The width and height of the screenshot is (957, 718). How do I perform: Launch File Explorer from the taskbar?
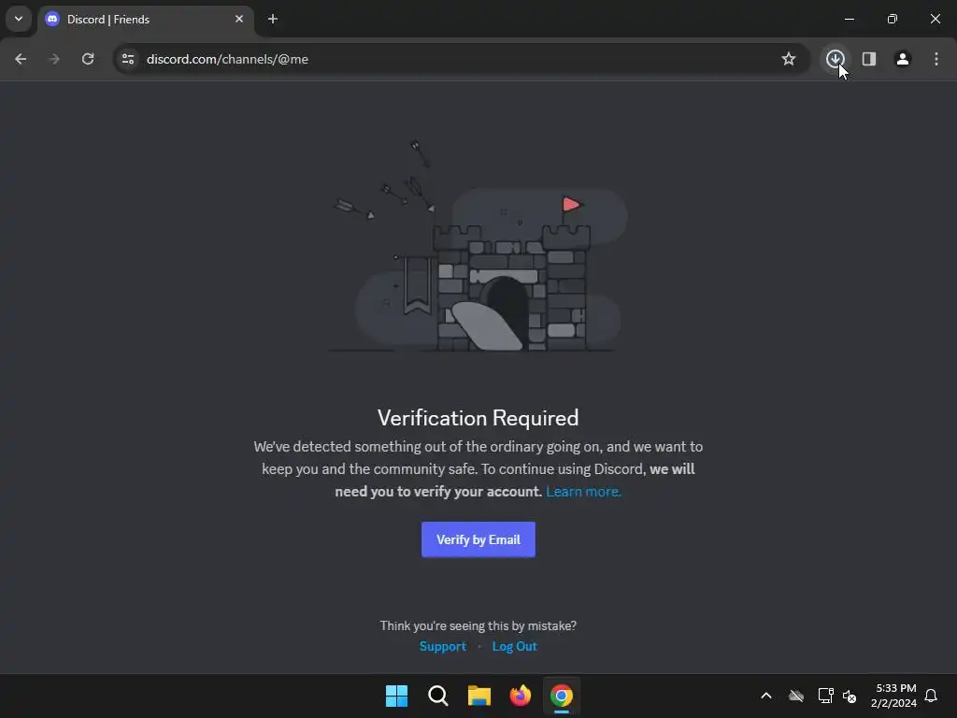pyautogui.click(x=479, y=696)
